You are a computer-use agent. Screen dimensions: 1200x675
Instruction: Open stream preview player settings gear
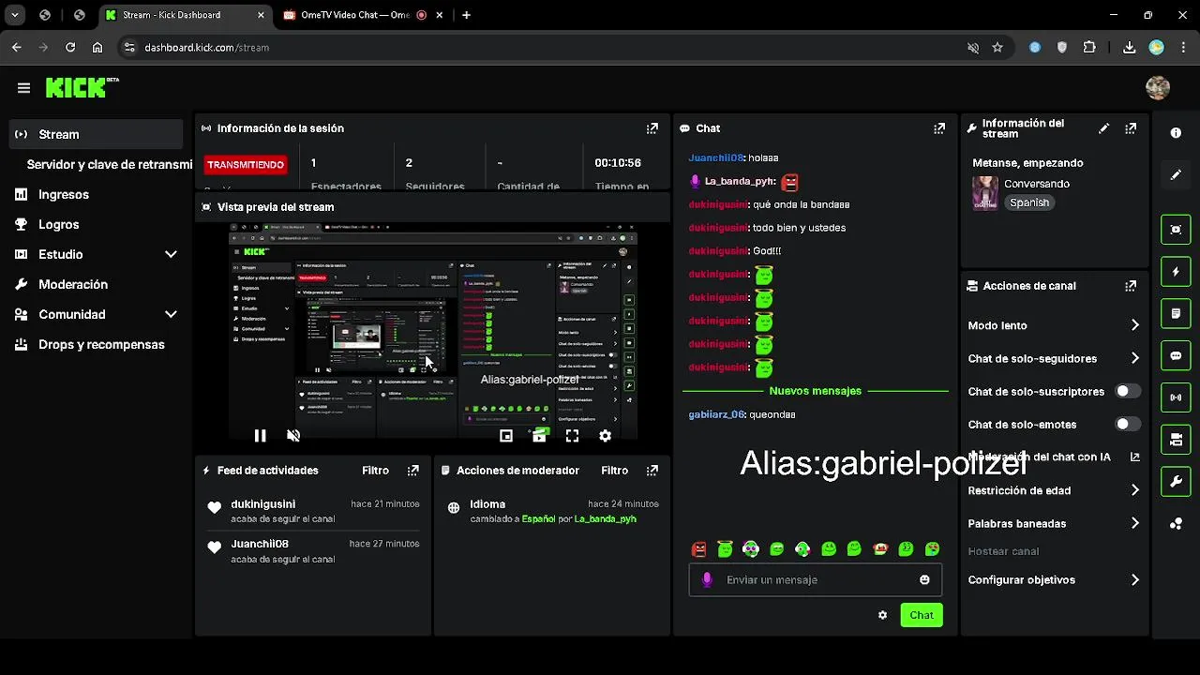[606, 436]
